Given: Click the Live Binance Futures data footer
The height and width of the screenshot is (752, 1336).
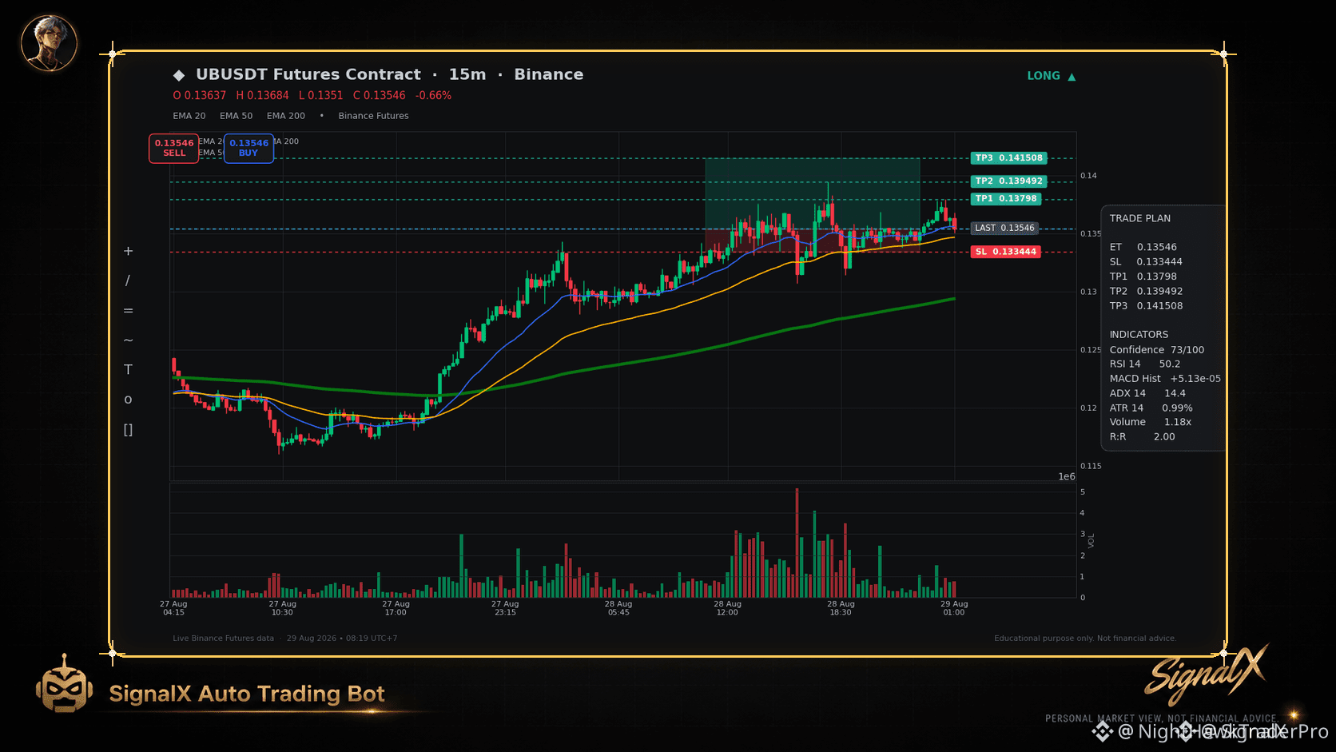Looking at the screenshot, I should click(x=223, y=639).
